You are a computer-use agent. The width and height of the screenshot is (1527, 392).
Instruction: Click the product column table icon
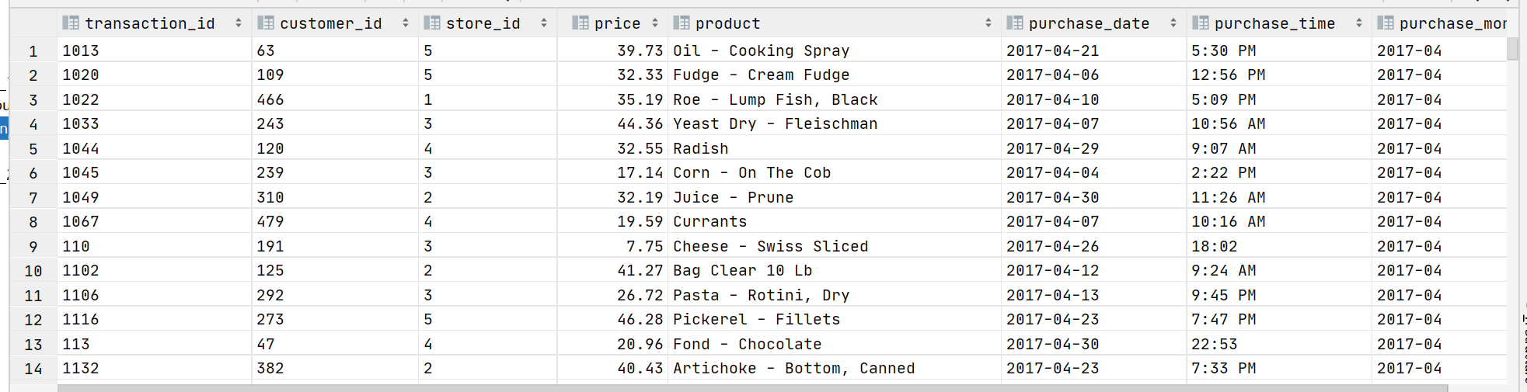coord(681,23)
